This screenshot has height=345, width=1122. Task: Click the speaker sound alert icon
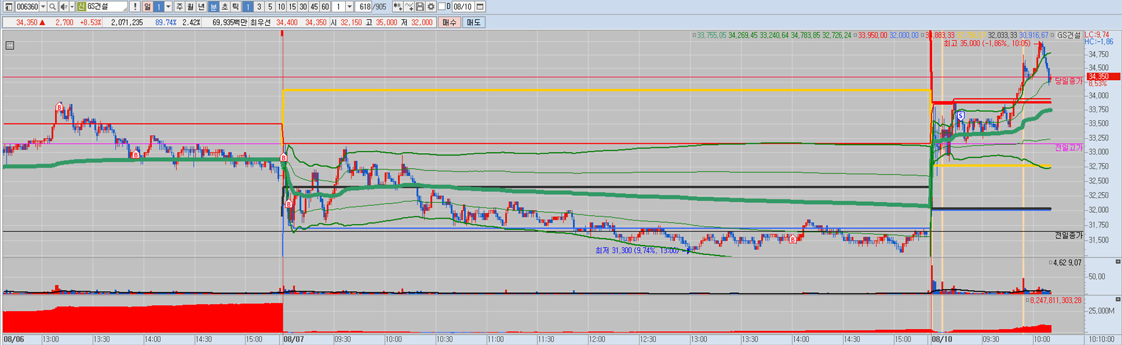(64, 6)
